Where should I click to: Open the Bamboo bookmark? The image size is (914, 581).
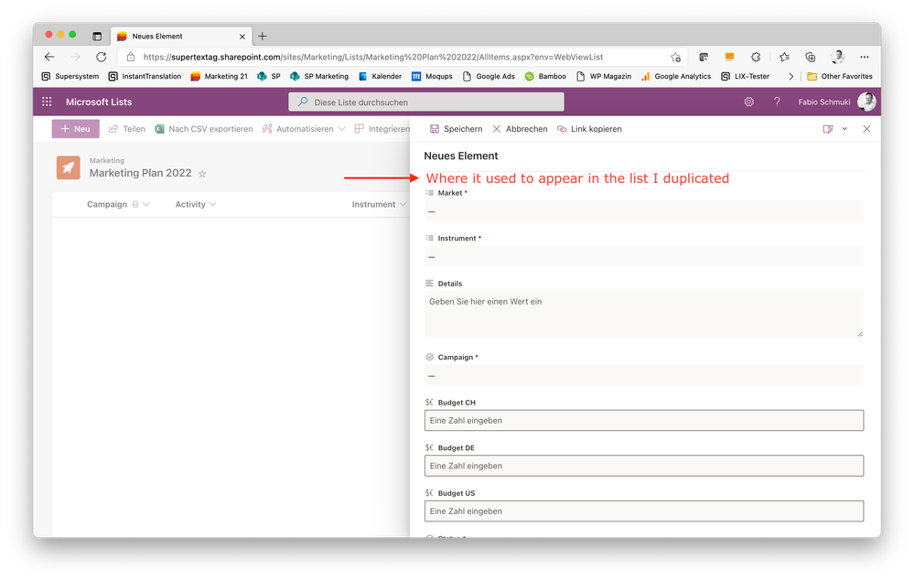[x=545, y=76]
